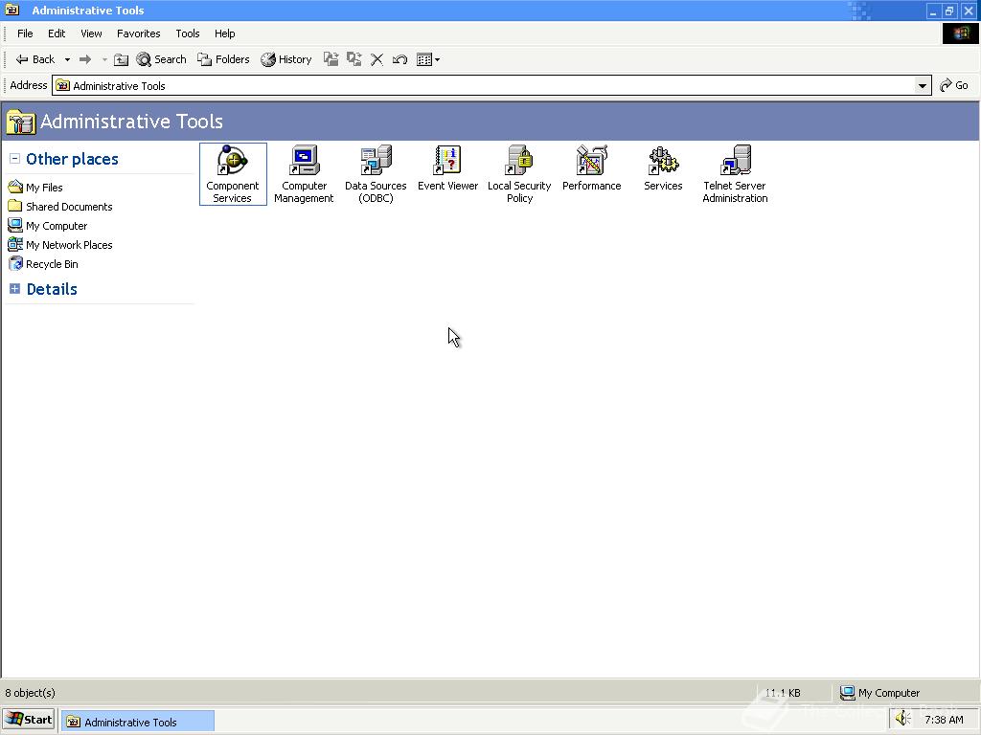Click the Go button
Image resolution: width=981 pixels, height=735 pixels.
(x=954, y=85)
